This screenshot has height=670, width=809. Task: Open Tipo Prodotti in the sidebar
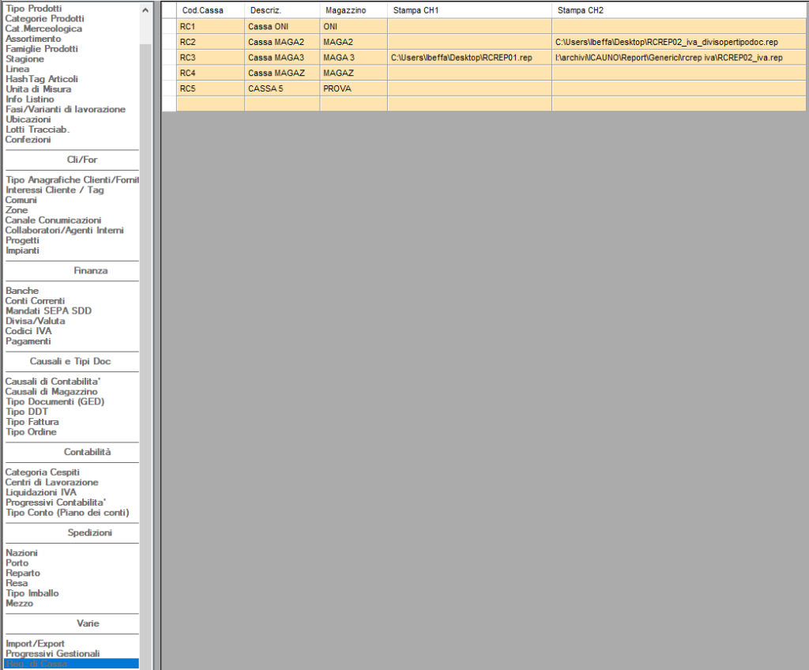coord(35,8)
